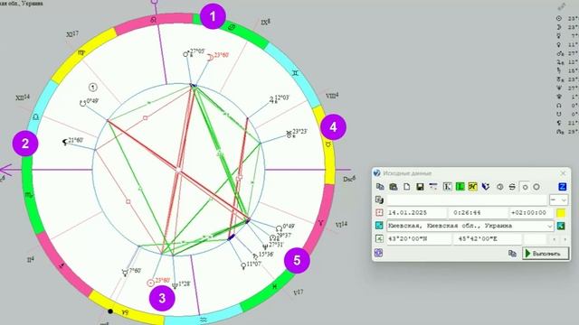Click the Dsc label on chart
This screenshot has height=325, width=579.
pyautogui.click(x=349, y=179)
